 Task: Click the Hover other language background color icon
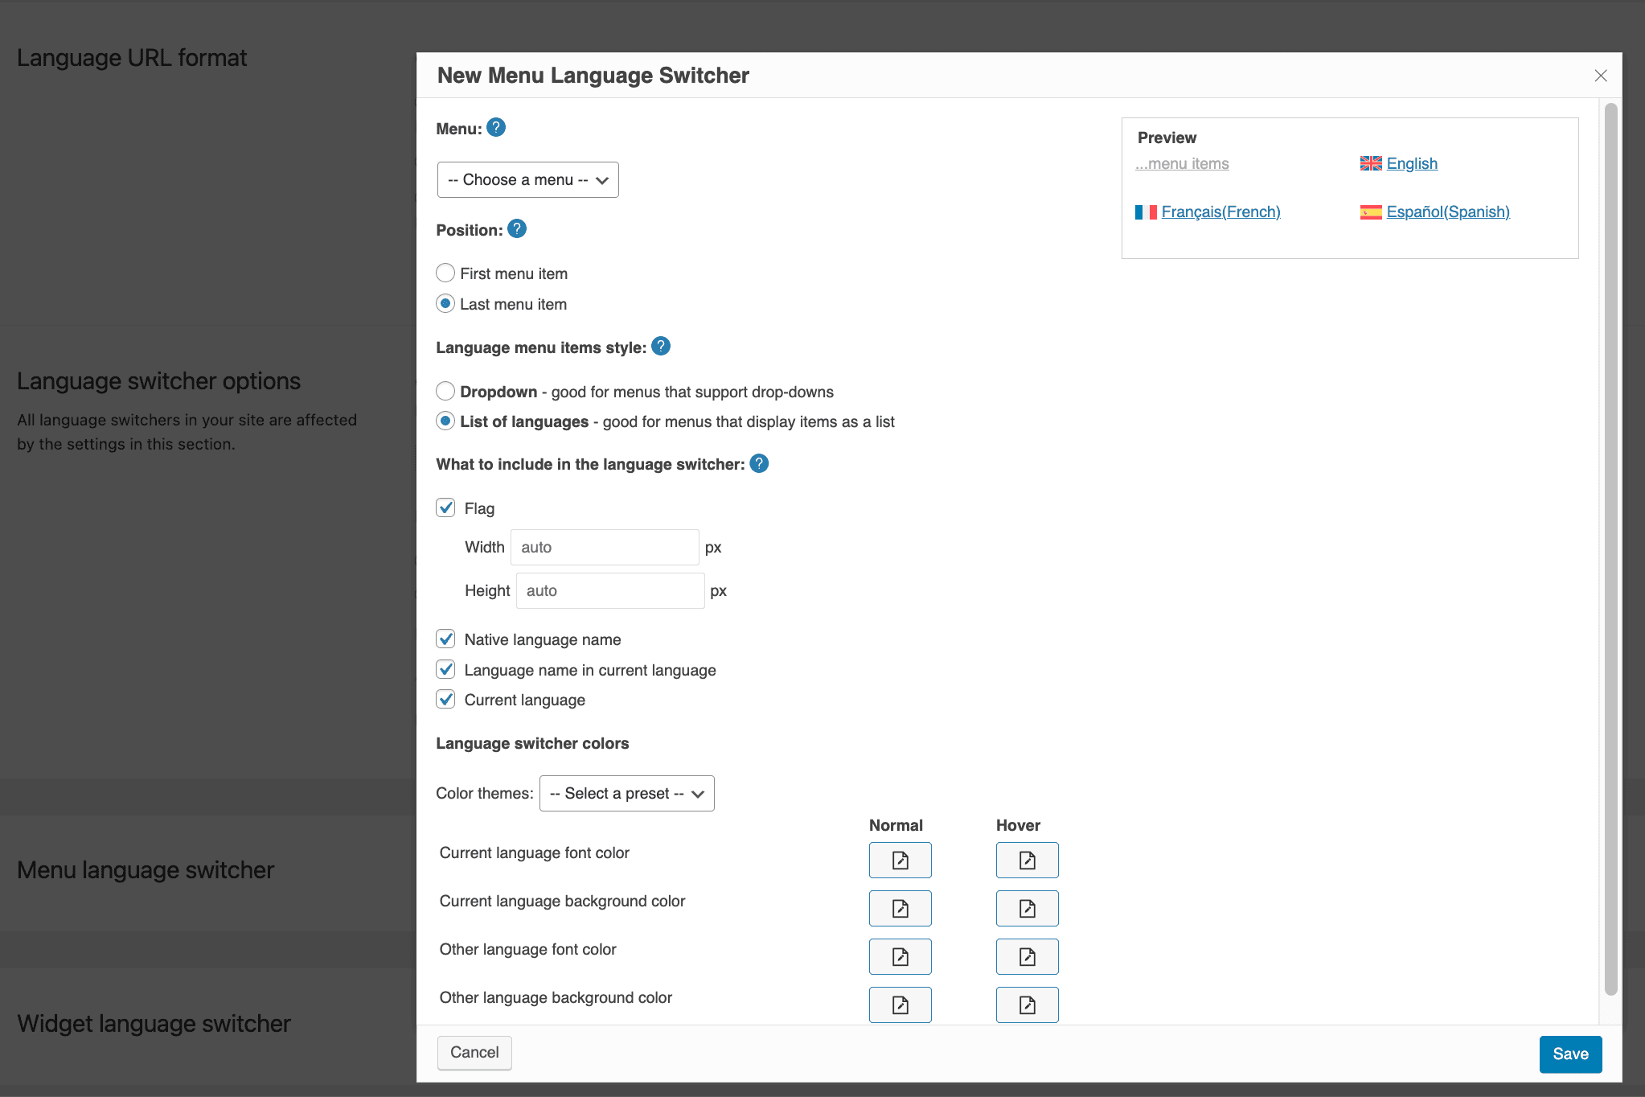pyautogui.click(x=1026, y=1004)
